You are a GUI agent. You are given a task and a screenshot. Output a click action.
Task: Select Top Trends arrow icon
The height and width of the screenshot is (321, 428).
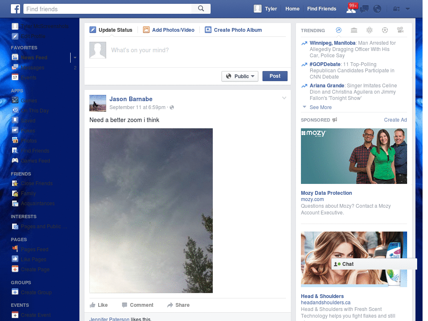339,30
